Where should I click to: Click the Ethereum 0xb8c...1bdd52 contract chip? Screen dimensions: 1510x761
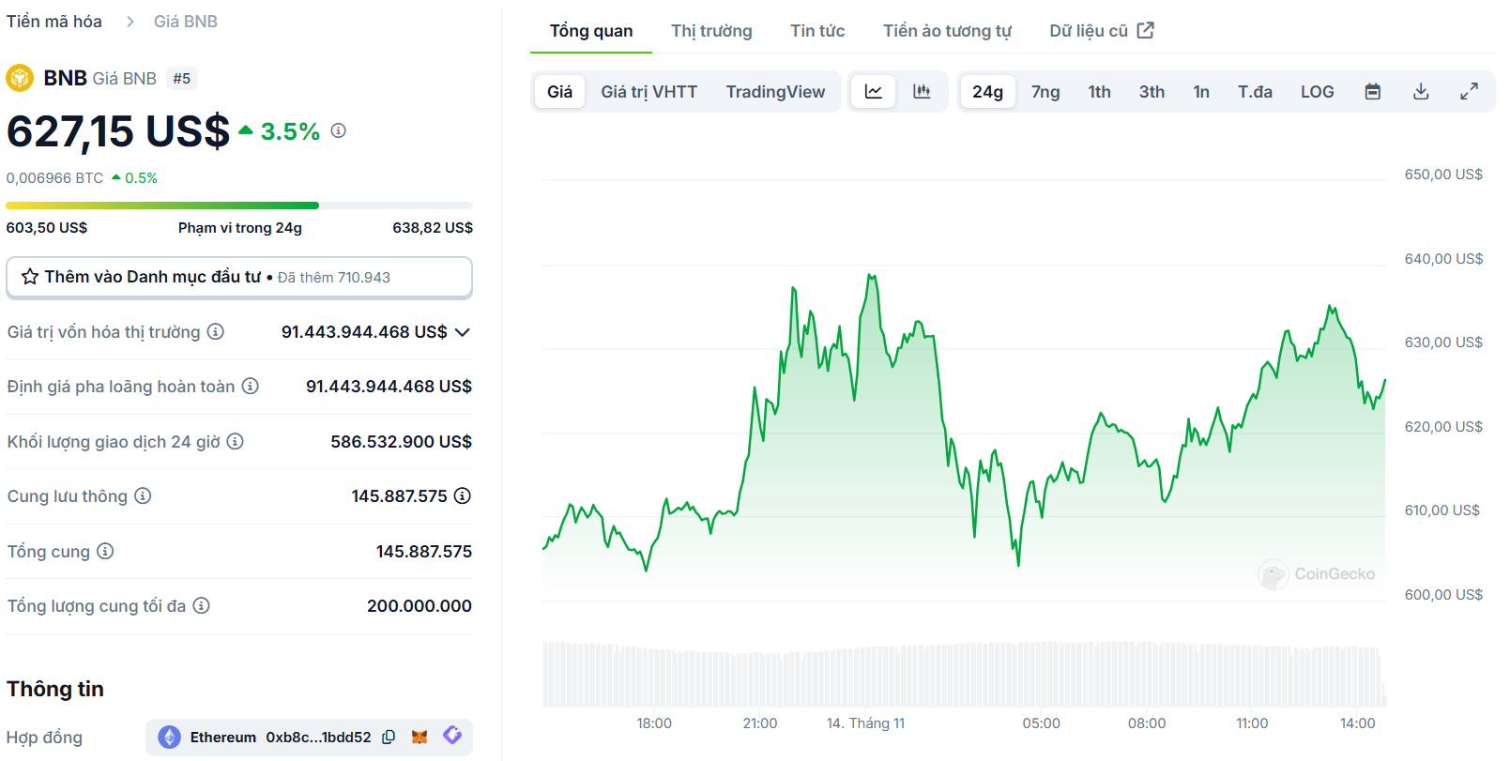pyautogui.click(x=309, y=738)
